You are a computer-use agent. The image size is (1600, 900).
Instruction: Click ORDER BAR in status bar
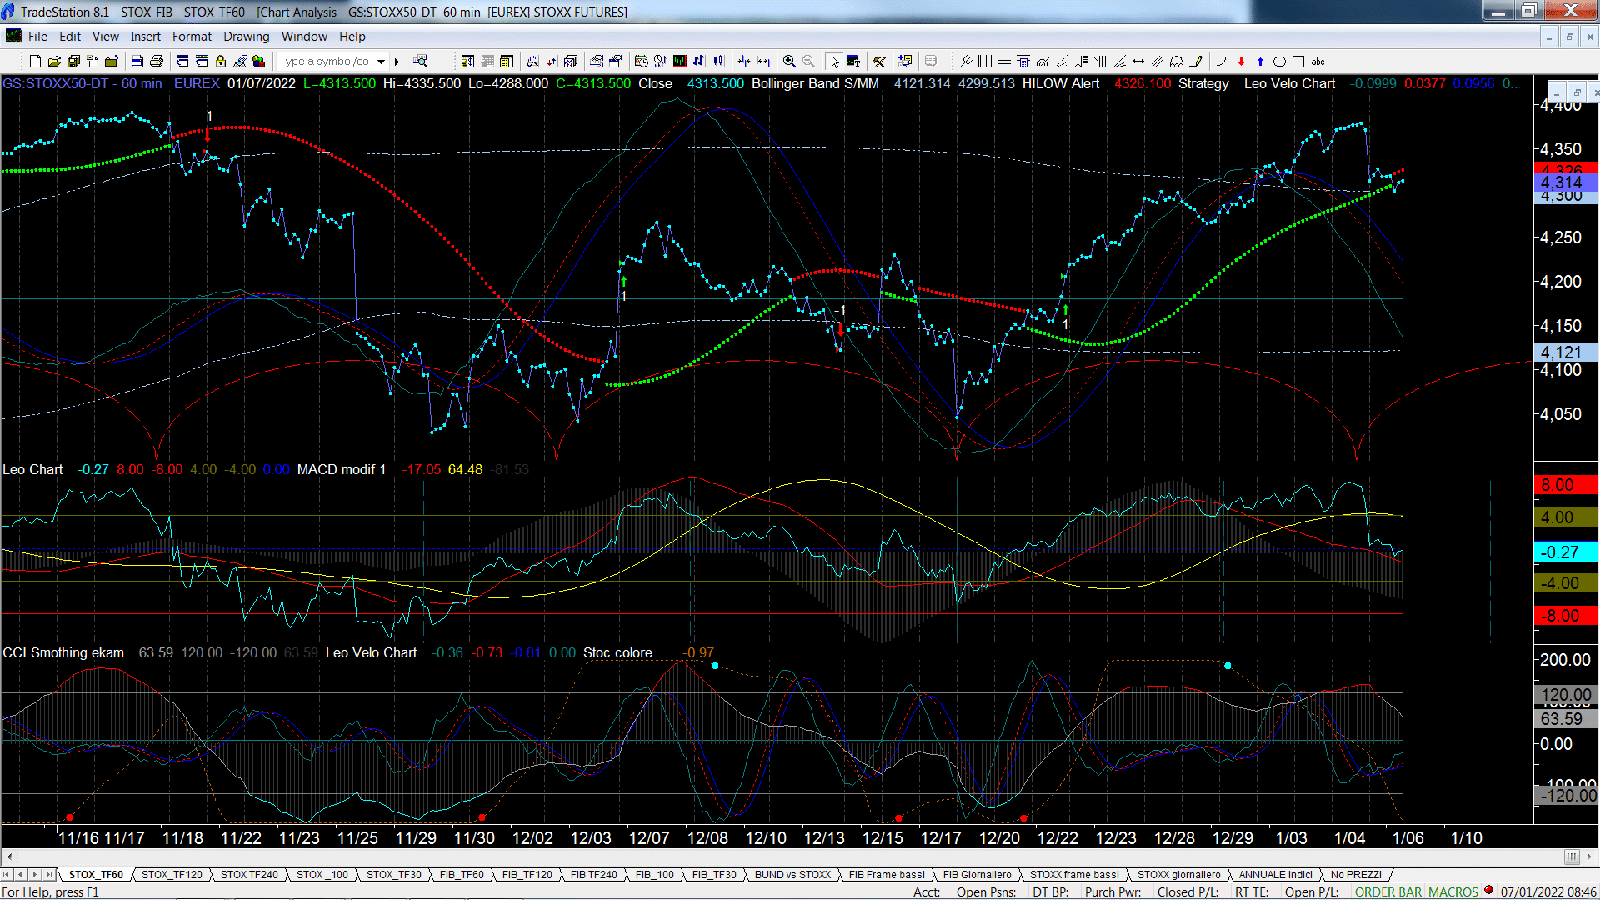tap(1388, 892)
